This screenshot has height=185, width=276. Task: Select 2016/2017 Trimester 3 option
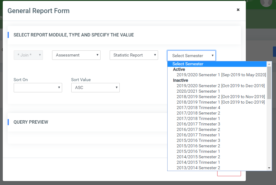pos(198,124)
